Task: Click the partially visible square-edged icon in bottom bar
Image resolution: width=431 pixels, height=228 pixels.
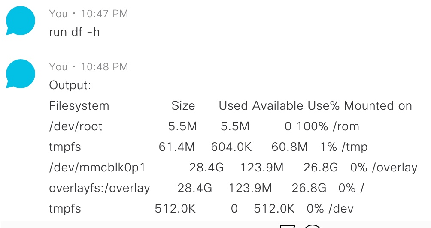Action: 287,227
